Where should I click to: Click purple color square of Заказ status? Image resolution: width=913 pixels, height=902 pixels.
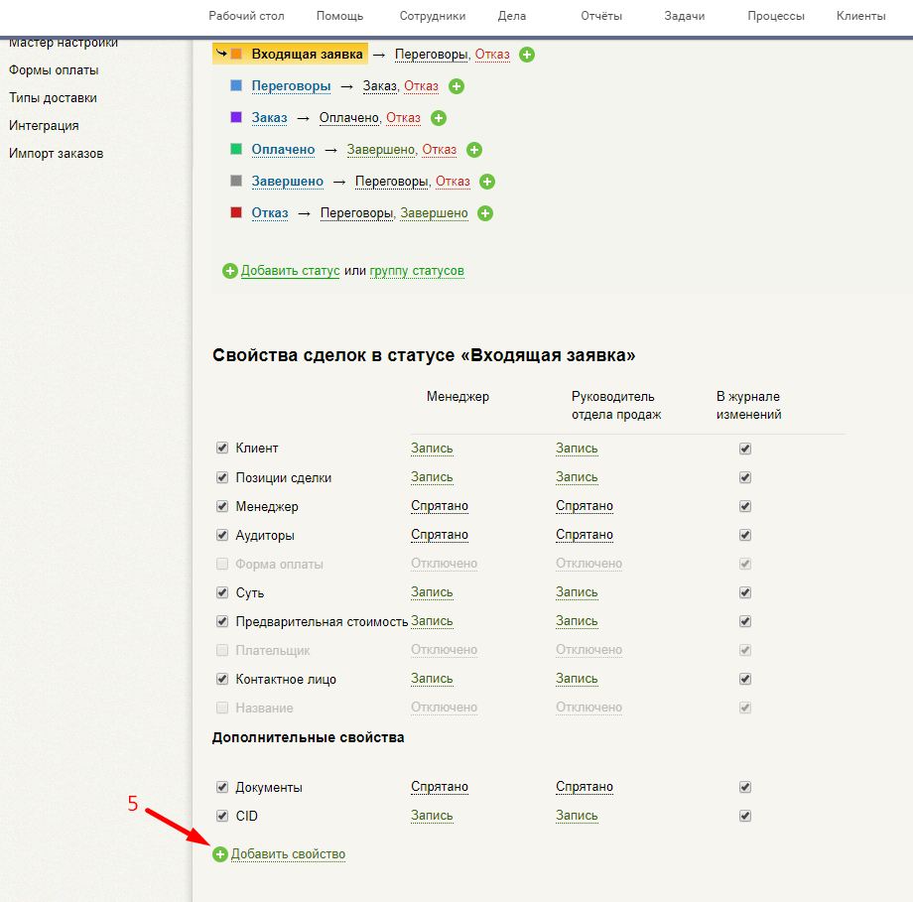coord(236,117)
